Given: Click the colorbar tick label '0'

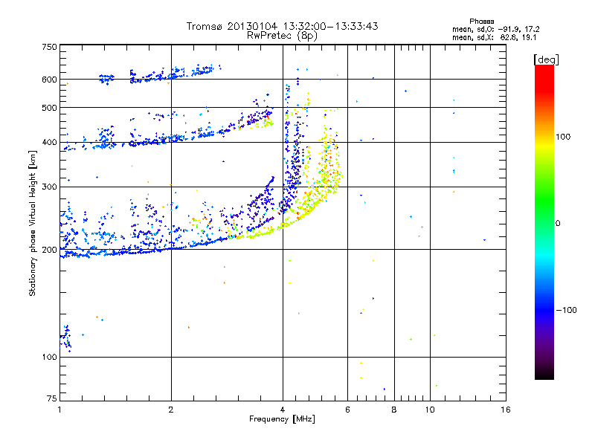Looking at the screenshot, I should [558, 224].
